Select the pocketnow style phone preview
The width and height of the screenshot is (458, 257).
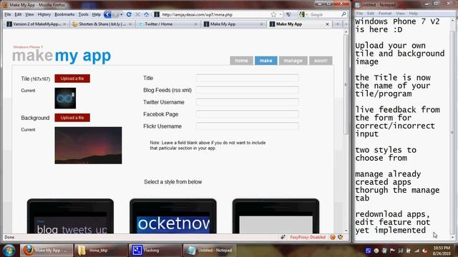point(173,216)
